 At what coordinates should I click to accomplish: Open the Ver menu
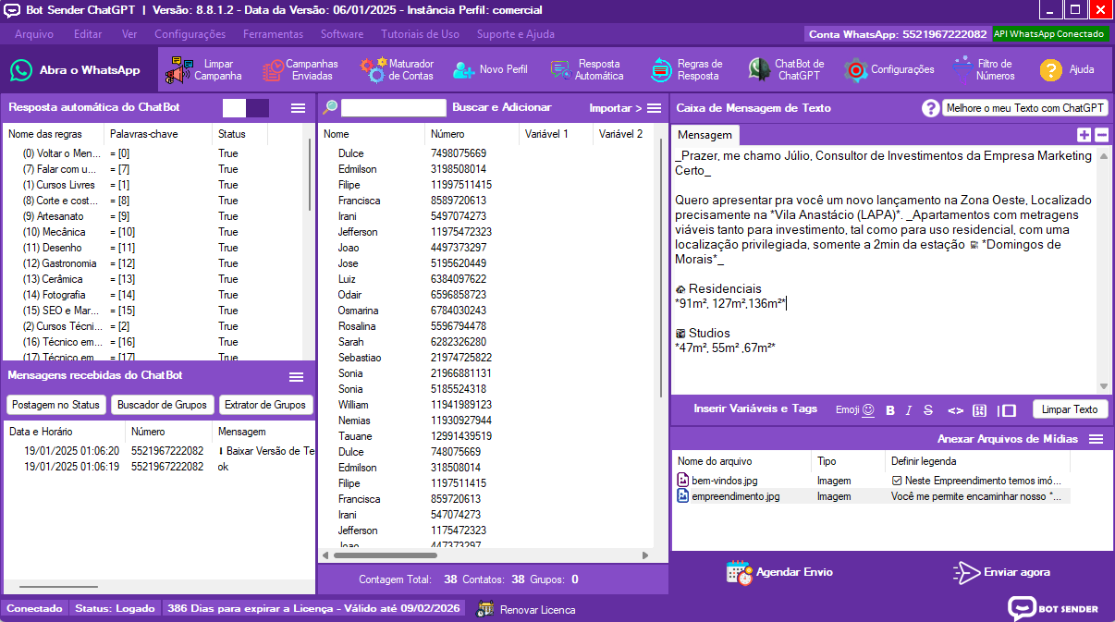click(129, 34)
